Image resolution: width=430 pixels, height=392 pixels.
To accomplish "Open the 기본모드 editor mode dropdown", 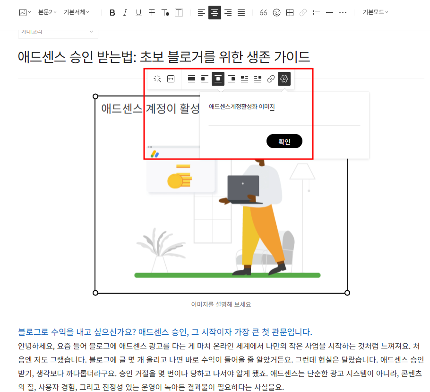I will [375, 12].
